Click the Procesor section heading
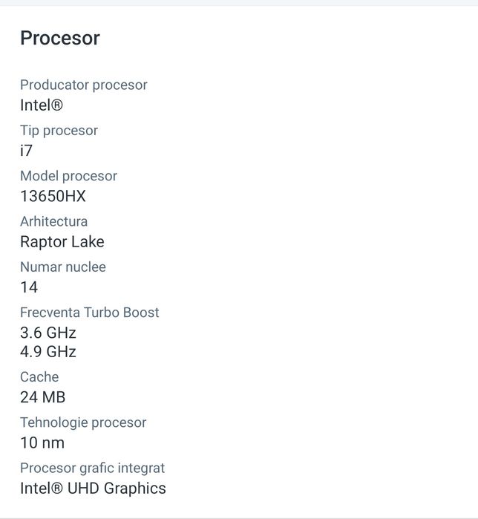Image resolution: width=478 pixels, height=519 pixels. [x=60, y=39]
